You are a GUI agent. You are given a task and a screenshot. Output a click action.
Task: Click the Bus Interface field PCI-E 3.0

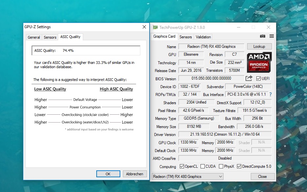(247, 94)
